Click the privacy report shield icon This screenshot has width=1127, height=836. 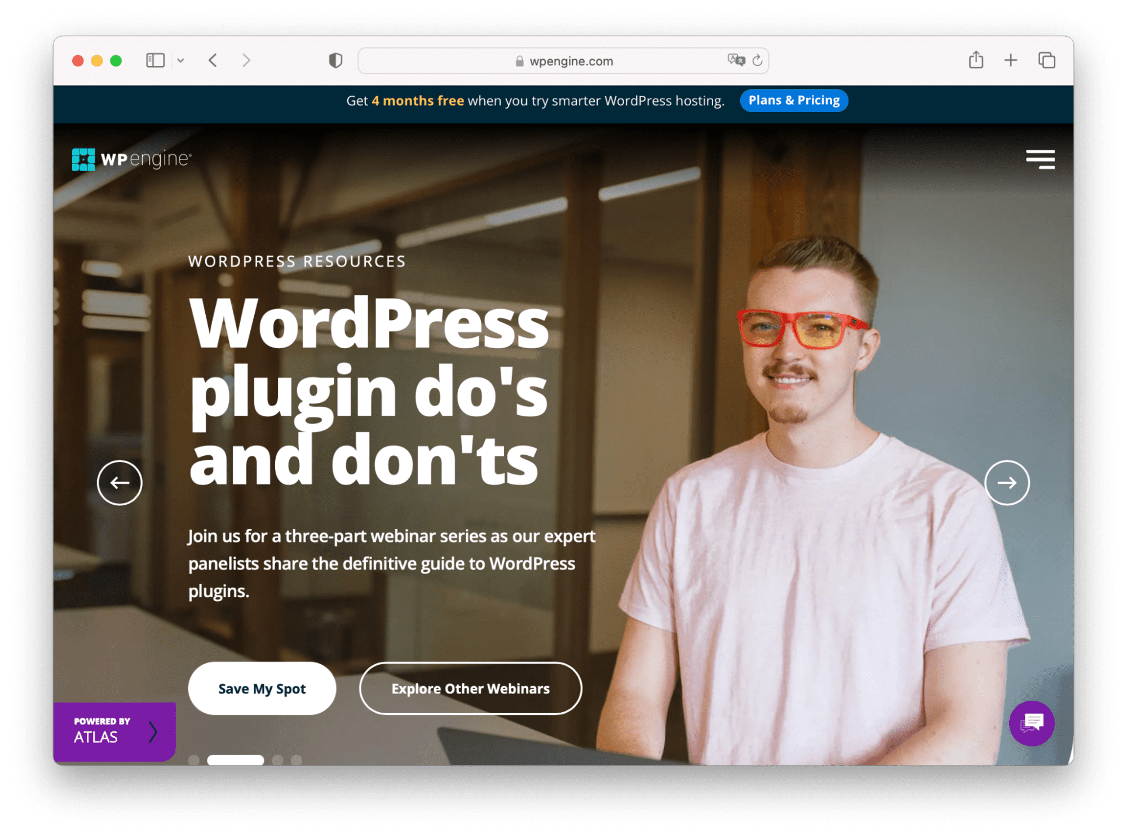coord(335,60)
